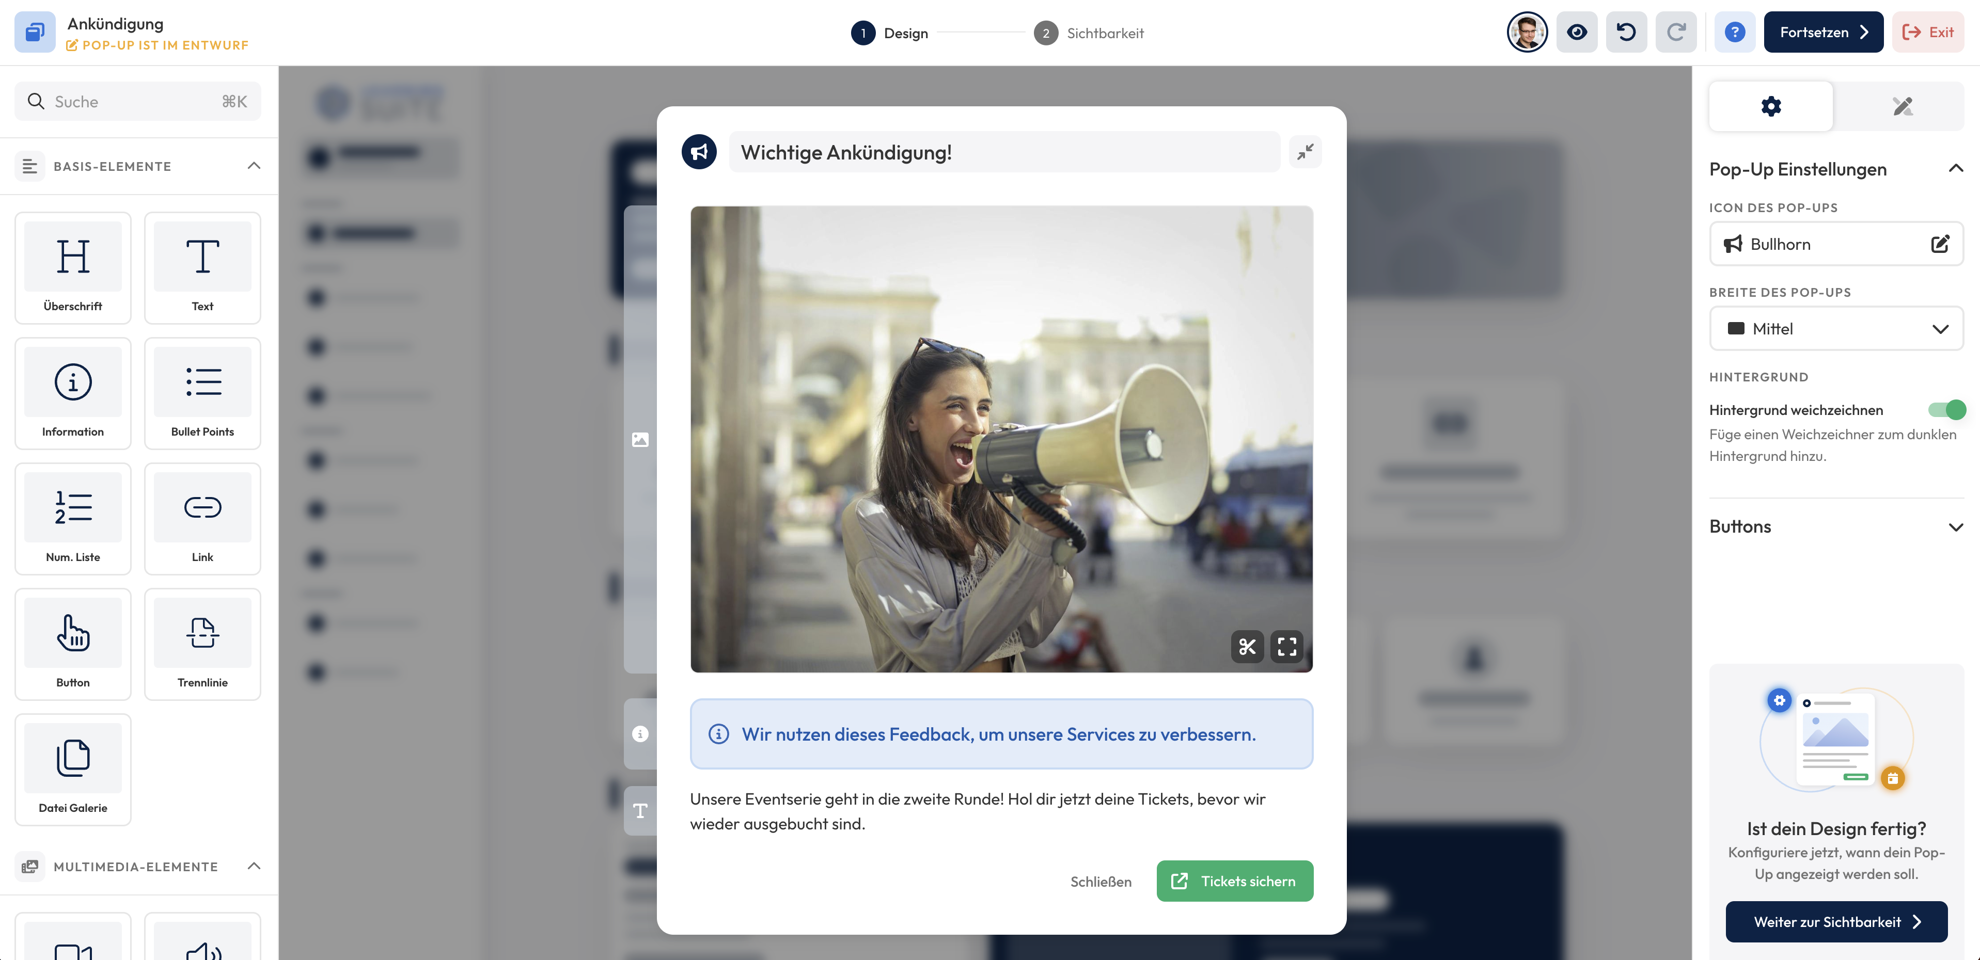1980x960 pixels.
Task: Crop the image with the scissors icon
Action: pyautogui.click(x=1247, y=647)
